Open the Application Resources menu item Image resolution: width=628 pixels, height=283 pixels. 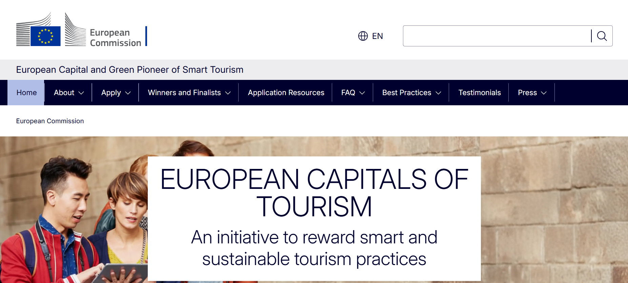click(x=286, y=93)
